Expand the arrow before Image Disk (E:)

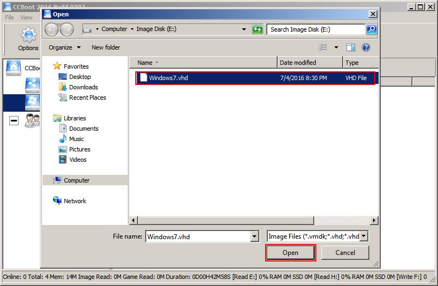(132, 29)
